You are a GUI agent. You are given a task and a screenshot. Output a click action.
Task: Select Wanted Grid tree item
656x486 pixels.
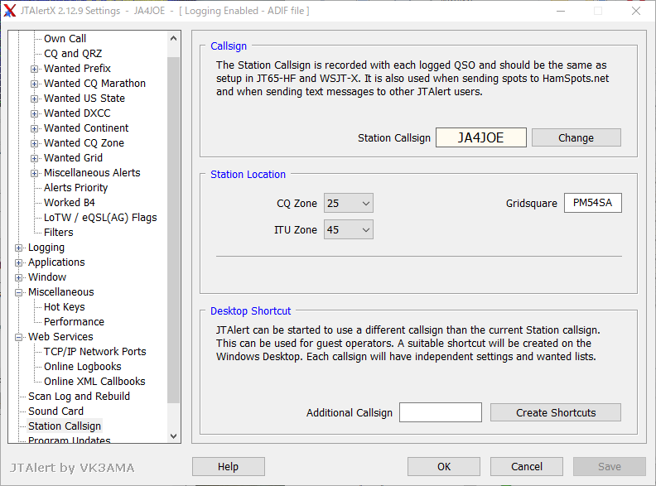(73, 157)
